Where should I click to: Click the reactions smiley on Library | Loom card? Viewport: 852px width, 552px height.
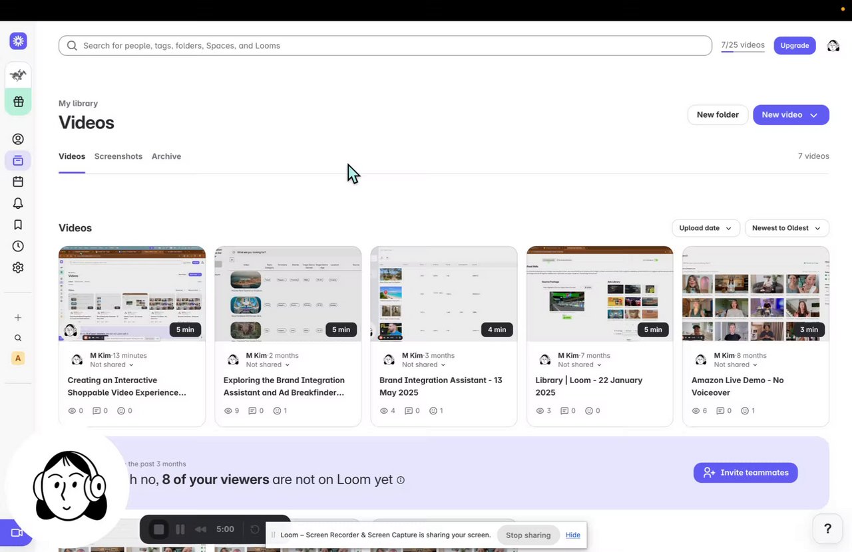[x=589, y=411]
